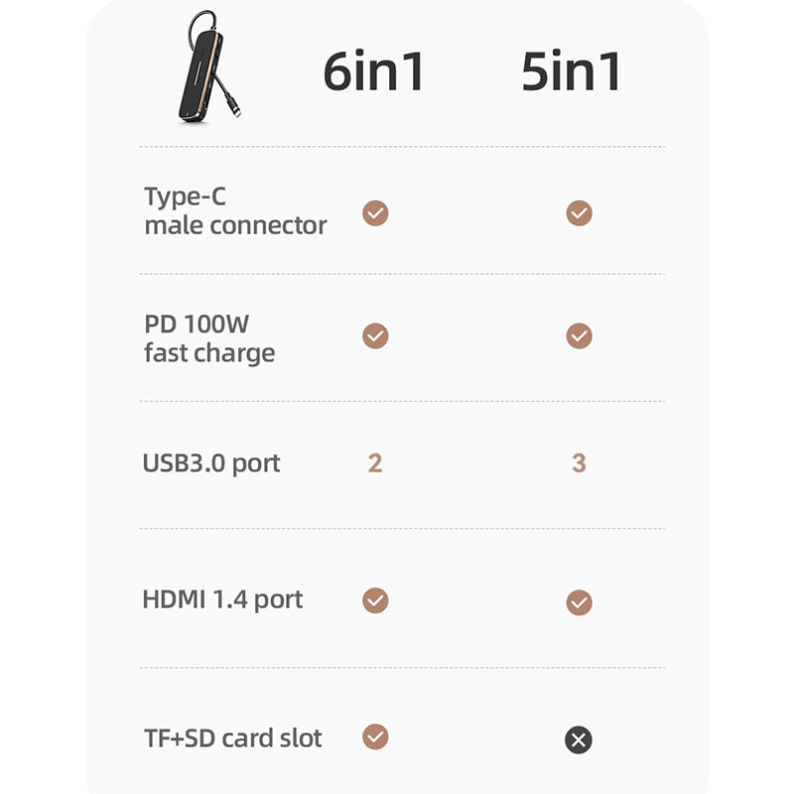The width and height of the screenshot is (794, 794).
Task: Select the 6in1 column heading
Action: 374,71
